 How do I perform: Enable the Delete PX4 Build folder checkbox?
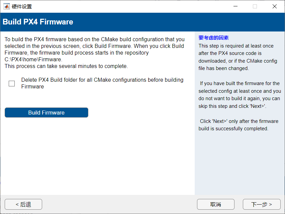12,83
